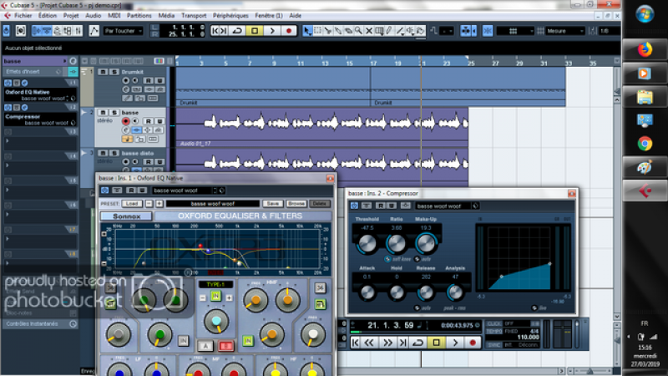Open the Par Toucher automation mode dropdown
The width and height of the screenshot is (668, 376).
coord(123,31)
